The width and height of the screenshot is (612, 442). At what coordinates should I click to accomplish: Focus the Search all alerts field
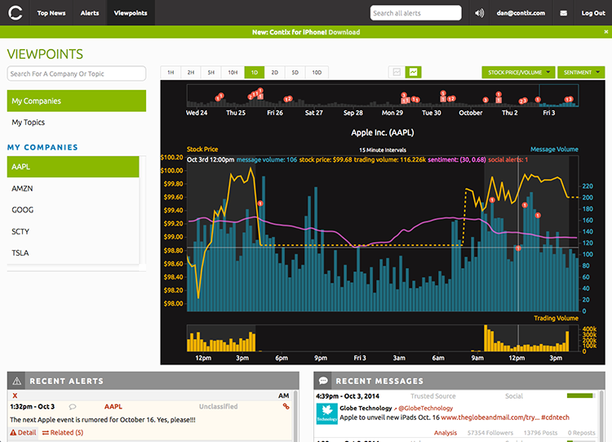[415, 13]
